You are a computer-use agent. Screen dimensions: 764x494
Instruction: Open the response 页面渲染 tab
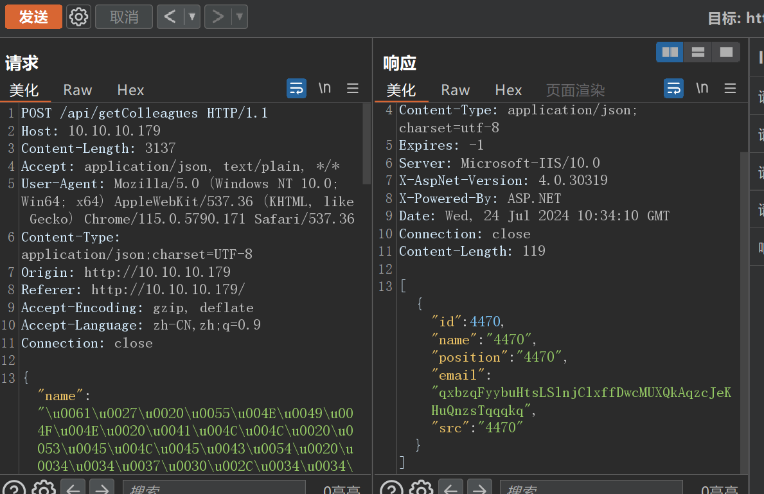(575, 90)
